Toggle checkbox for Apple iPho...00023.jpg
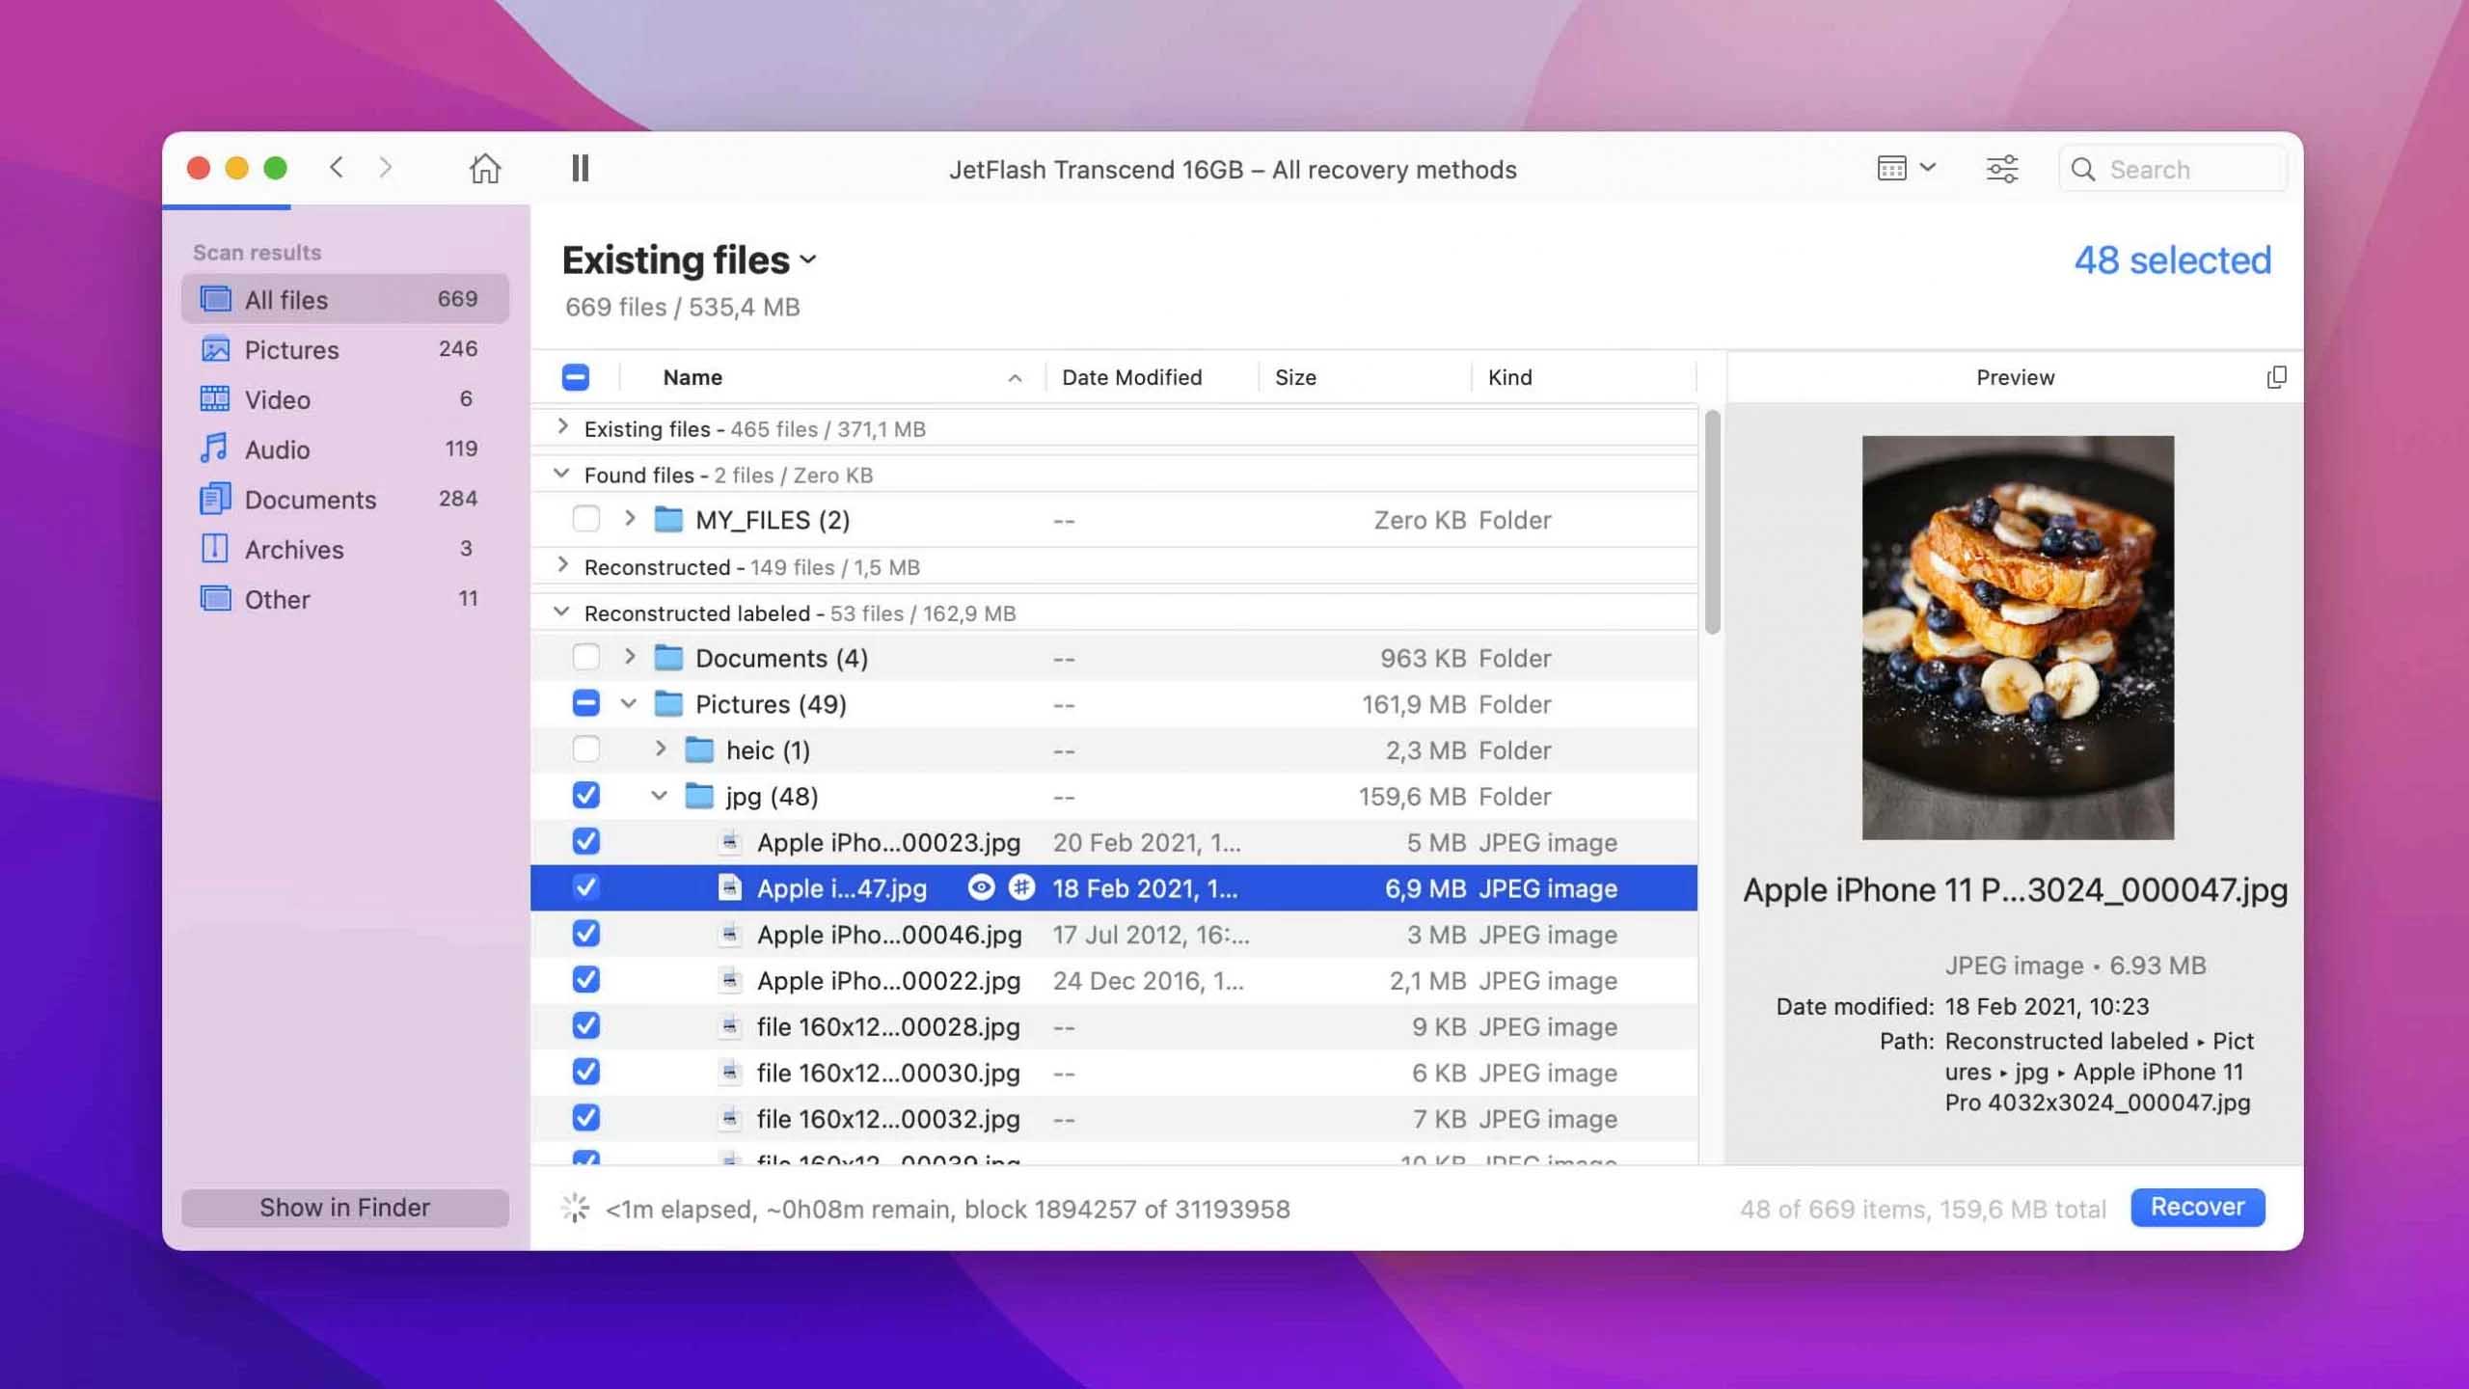The height and width of the screenshot is (1389, 2469). [x=586, y=841]
